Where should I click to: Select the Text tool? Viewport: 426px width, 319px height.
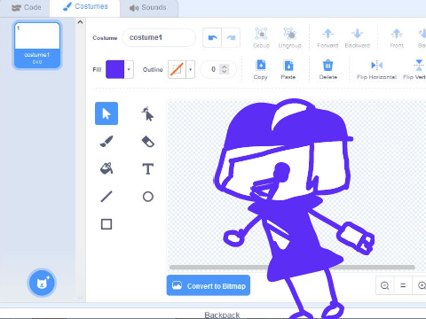click(147, 168)
